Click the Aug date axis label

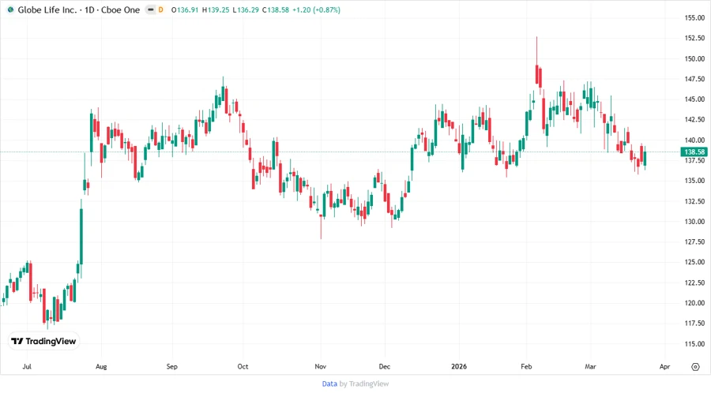(101, 366)
